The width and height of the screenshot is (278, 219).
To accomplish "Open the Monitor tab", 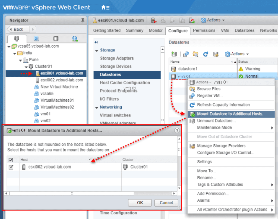I will [x=156, y=30].
